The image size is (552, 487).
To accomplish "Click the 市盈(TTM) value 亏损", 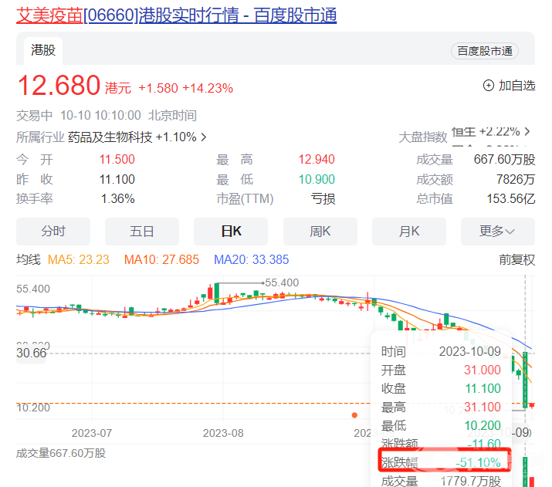I will (x=323, y=199).
